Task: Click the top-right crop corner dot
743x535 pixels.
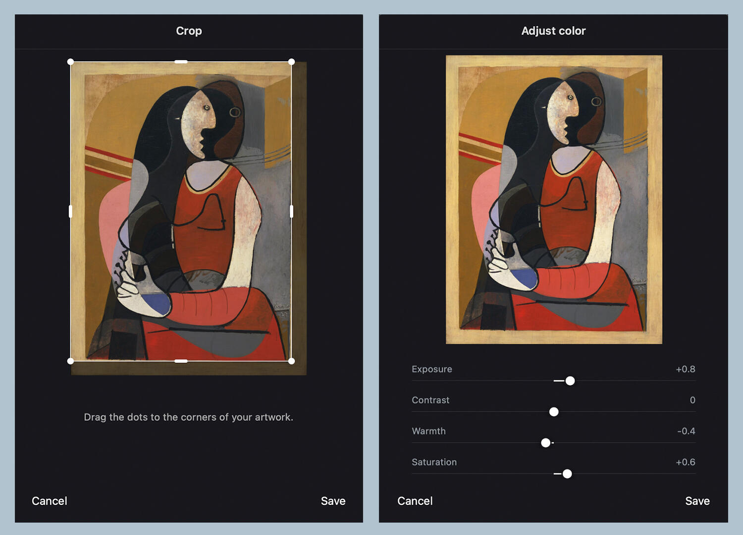Action: (291, 62)
